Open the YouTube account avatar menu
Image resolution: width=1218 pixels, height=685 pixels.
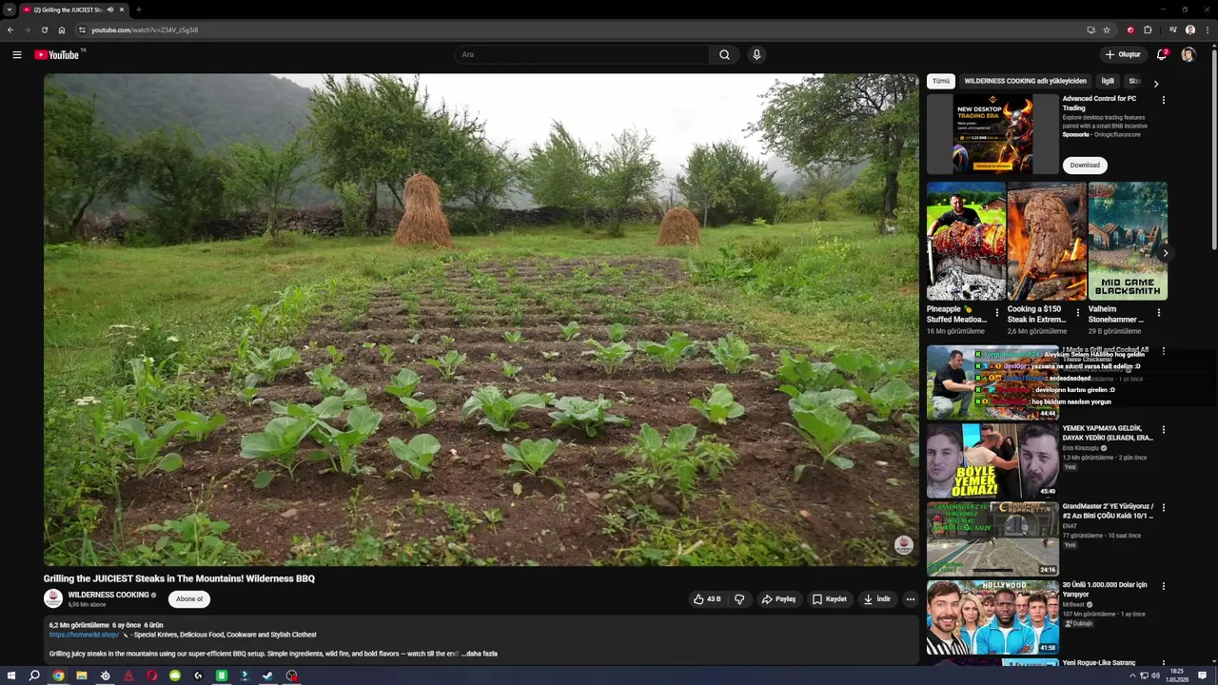click(1188, 54)
